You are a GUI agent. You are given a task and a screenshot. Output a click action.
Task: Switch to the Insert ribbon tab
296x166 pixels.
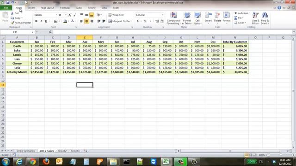[x=31, y=8]
